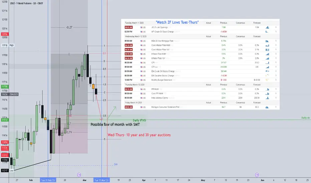Open the chart icon for JOLTs Job Openings
This screenshot has height=183, width=311.
pyautogui.click(x=267, y=27)
